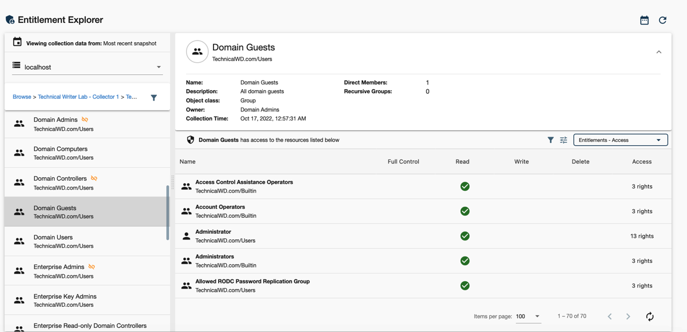Click the refresh icon in top header
This screenshot has height=332, width=687.
click(x=662, y=20)
